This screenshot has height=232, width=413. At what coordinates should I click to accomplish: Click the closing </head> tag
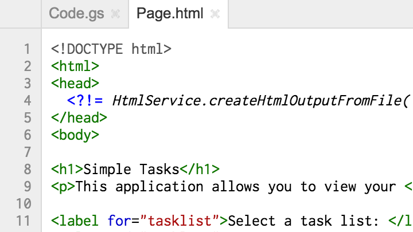(x=79, y=118)
